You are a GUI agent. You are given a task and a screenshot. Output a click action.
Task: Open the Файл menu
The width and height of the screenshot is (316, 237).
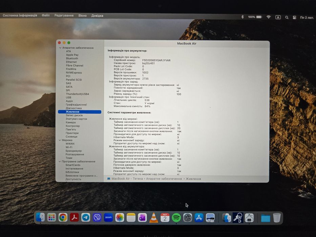tap(45, 15)
